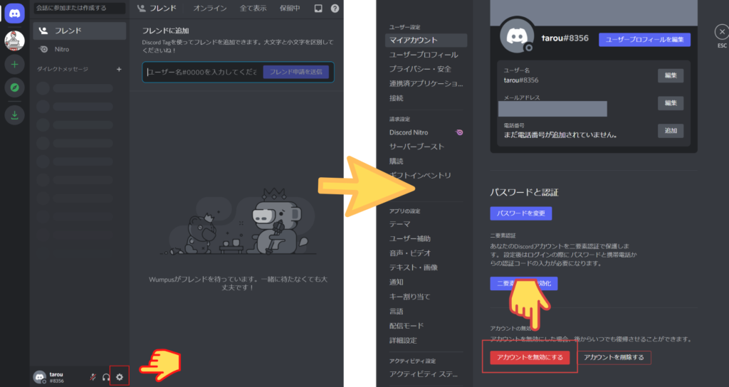
Task: Open the Explore public servers compass icon
Action: (x=14, y=88)
